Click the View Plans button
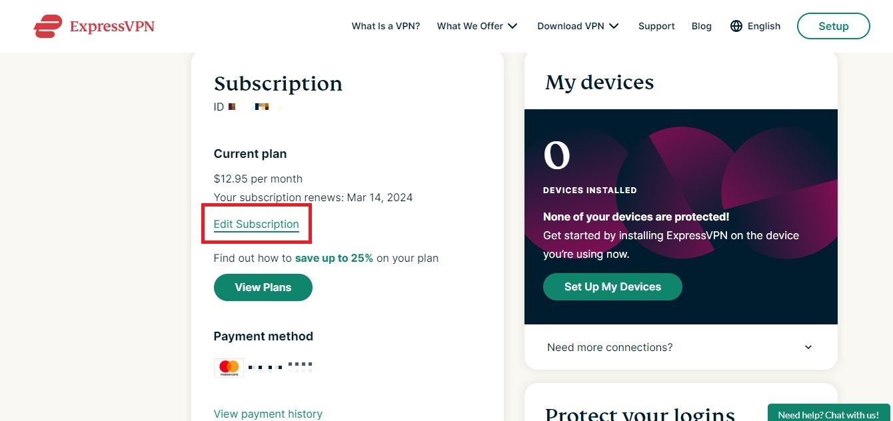Viewport: 893px width, 421px height. coord(263,287)
